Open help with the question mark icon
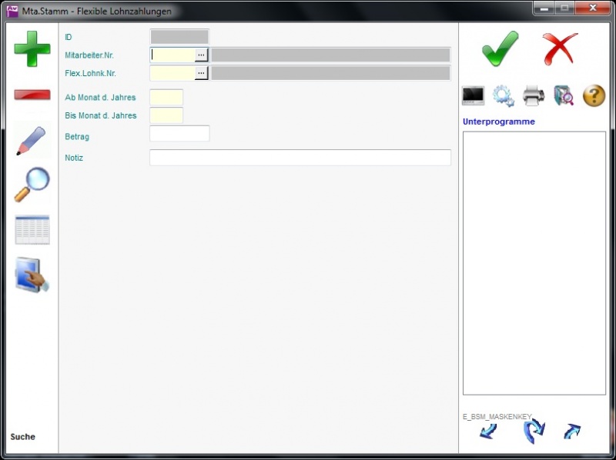616x460 pixels. [594, 95]
